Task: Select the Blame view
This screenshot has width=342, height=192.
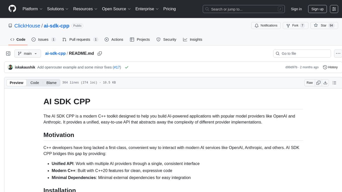Action: (51, 83)
